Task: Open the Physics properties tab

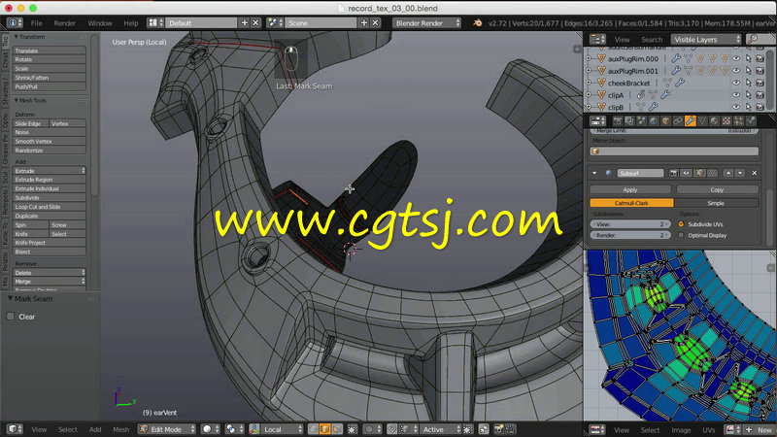Action: click(x=750, y=120)
